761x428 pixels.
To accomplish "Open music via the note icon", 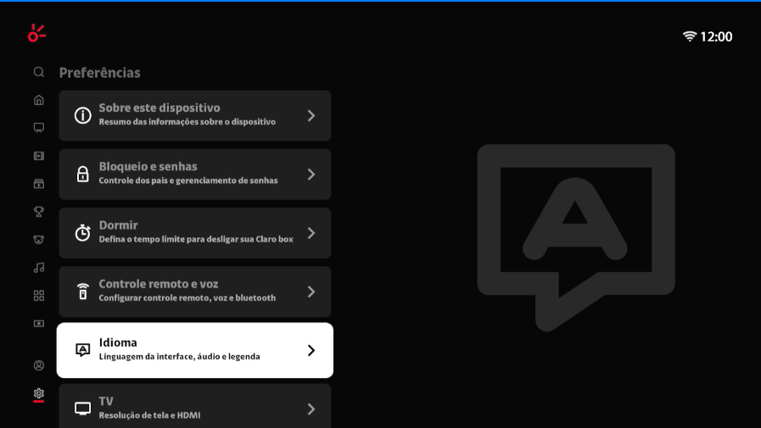I will [39, 268].
